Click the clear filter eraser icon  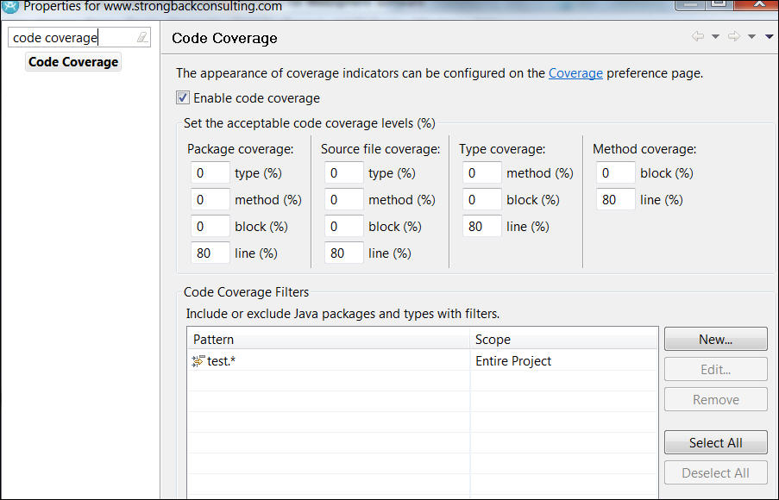click(x=142, y=38)
